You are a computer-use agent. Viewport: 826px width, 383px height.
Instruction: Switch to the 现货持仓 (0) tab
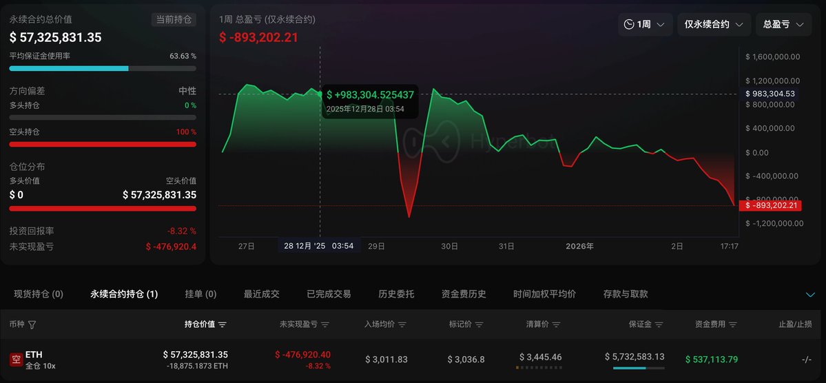coord(39,294)
